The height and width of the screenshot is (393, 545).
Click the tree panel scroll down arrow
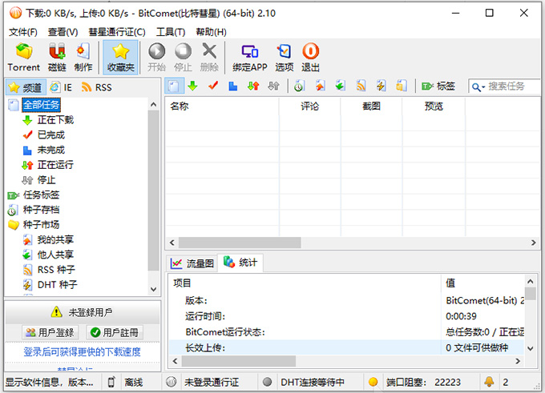(x=154, y=289)
